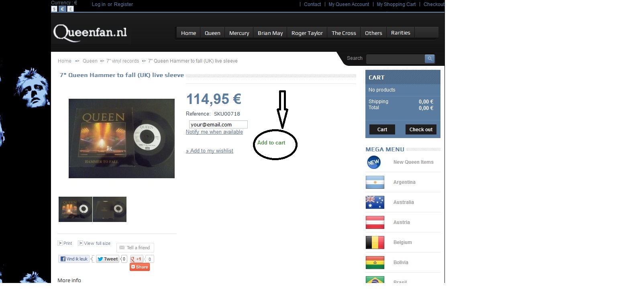The width and height of the screenshot is (628, 289).
Task: Click the price '114,95 €'
Action: 214,99
